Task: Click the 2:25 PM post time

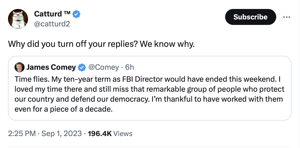Action: click(x=22, y=134)
